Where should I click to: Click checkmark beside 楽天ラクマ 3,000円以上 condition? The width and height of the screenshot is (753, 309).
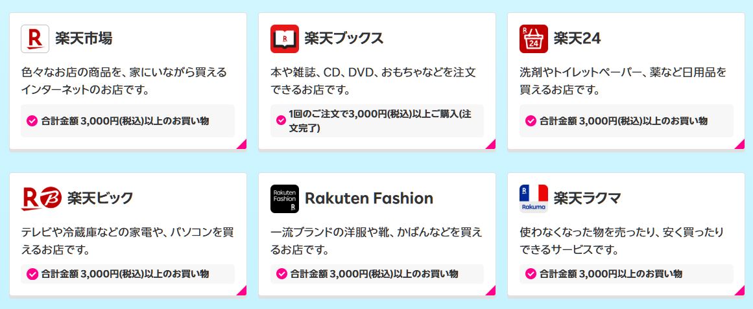point(531,274)
